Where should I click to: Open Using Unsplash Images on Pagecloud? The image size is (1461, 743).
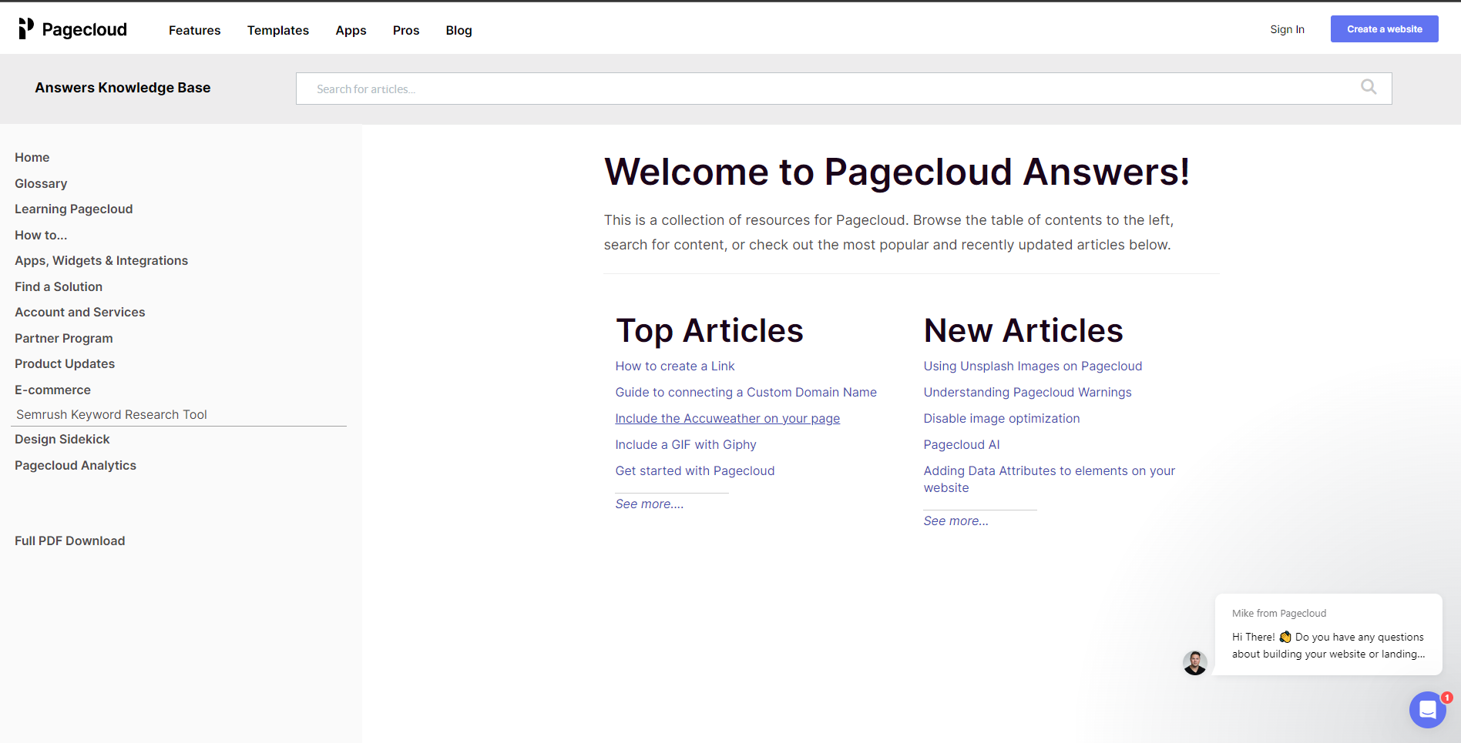pos(1033,366)
